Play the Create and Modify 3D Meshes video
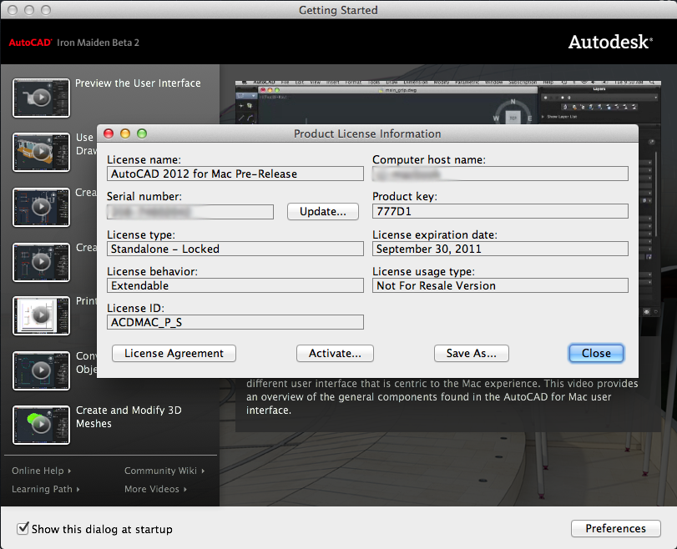The image size is (677, 549). coord(41,425)
